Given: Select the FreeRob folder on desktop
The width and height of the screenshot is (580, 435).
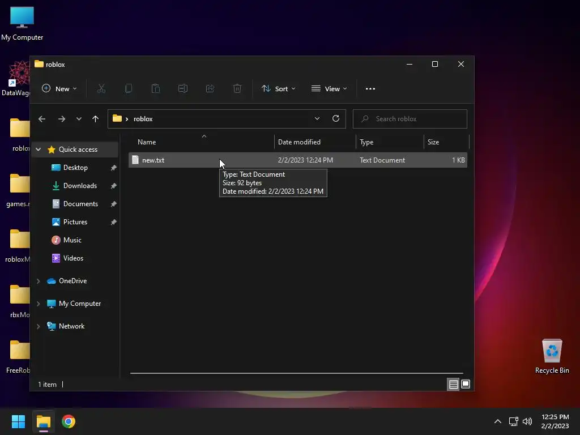Looking at the screenshot, I should click(x=18, y=357).
